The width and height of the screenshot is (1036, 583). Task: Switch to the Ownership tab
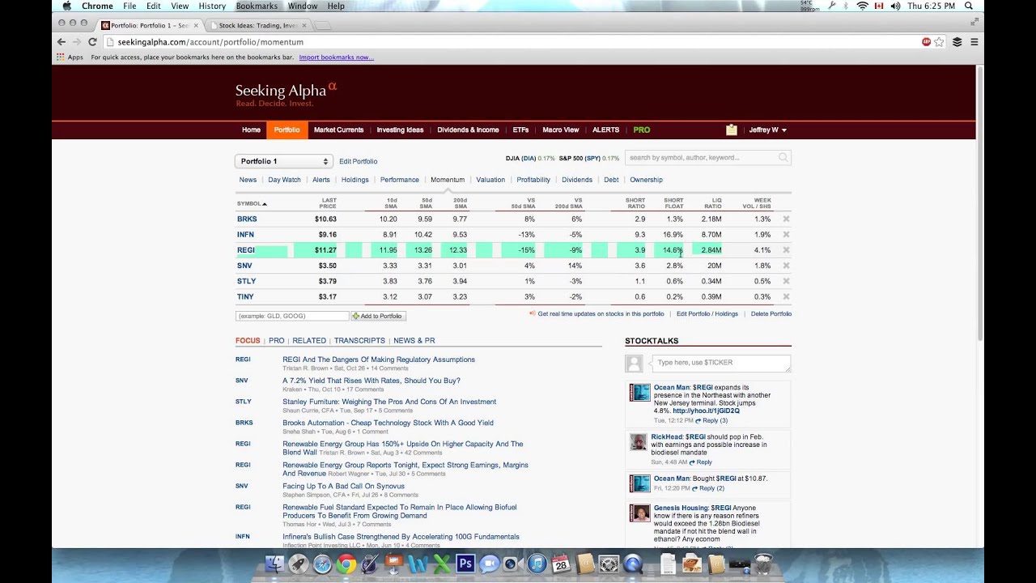tap(646, 180)
